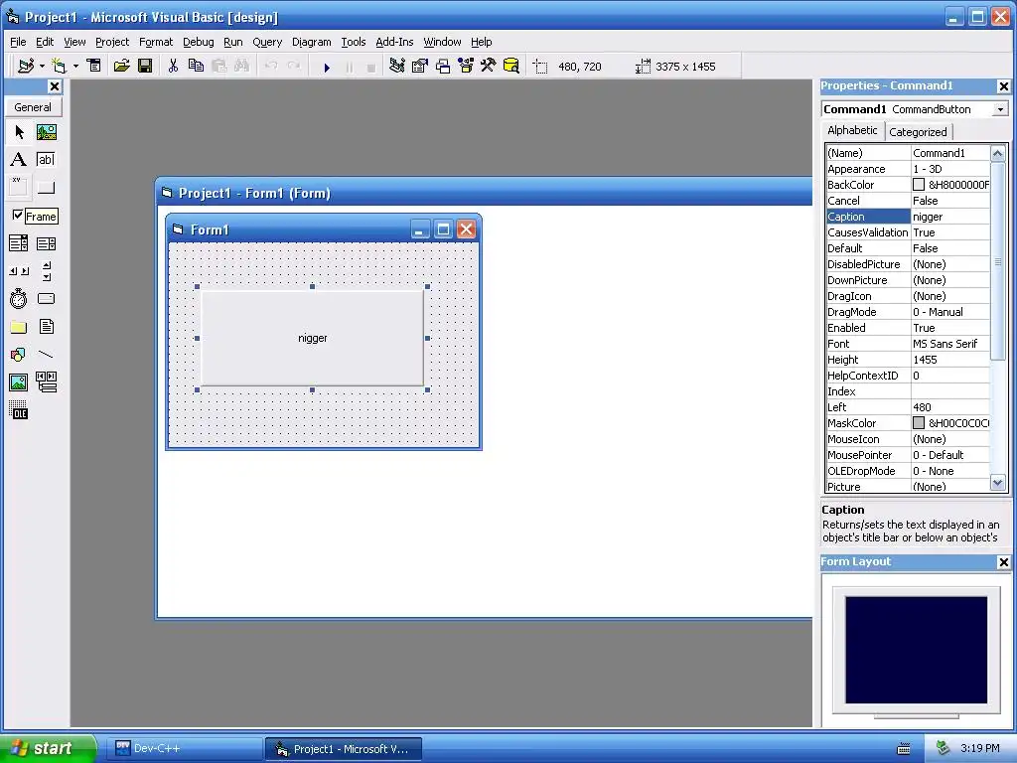This screenshot has width=1017, height=763.
Task: Open the Menu Editor from the toolbar
Action: click(94, 67)
